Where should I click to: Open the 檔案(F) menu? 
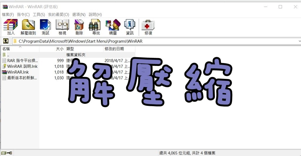8,15
